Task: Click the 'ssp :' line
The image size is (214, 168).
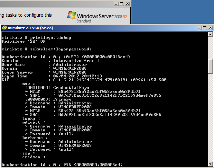Action: [29, 153]
